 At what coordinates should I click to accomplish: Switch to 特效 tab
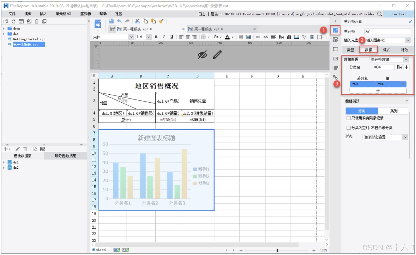(404, 50)
